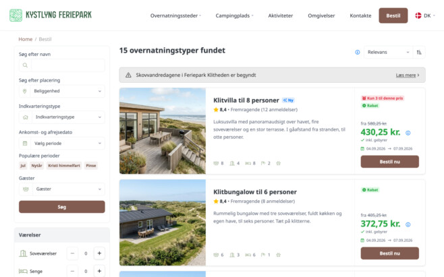Image resolution: width=444 pixels, height=277 pixels.
Task: Open the Aktiviteter menu item
Action: (x=281, y=16)
